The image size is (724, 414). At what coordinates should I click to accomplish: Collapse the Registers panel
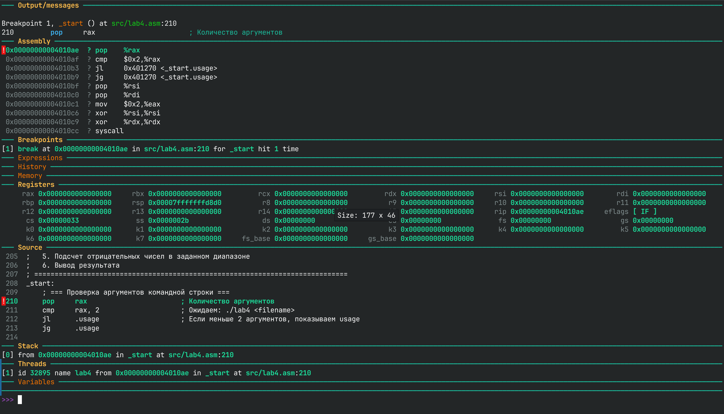pyautogui.click(x=36, y=184)
